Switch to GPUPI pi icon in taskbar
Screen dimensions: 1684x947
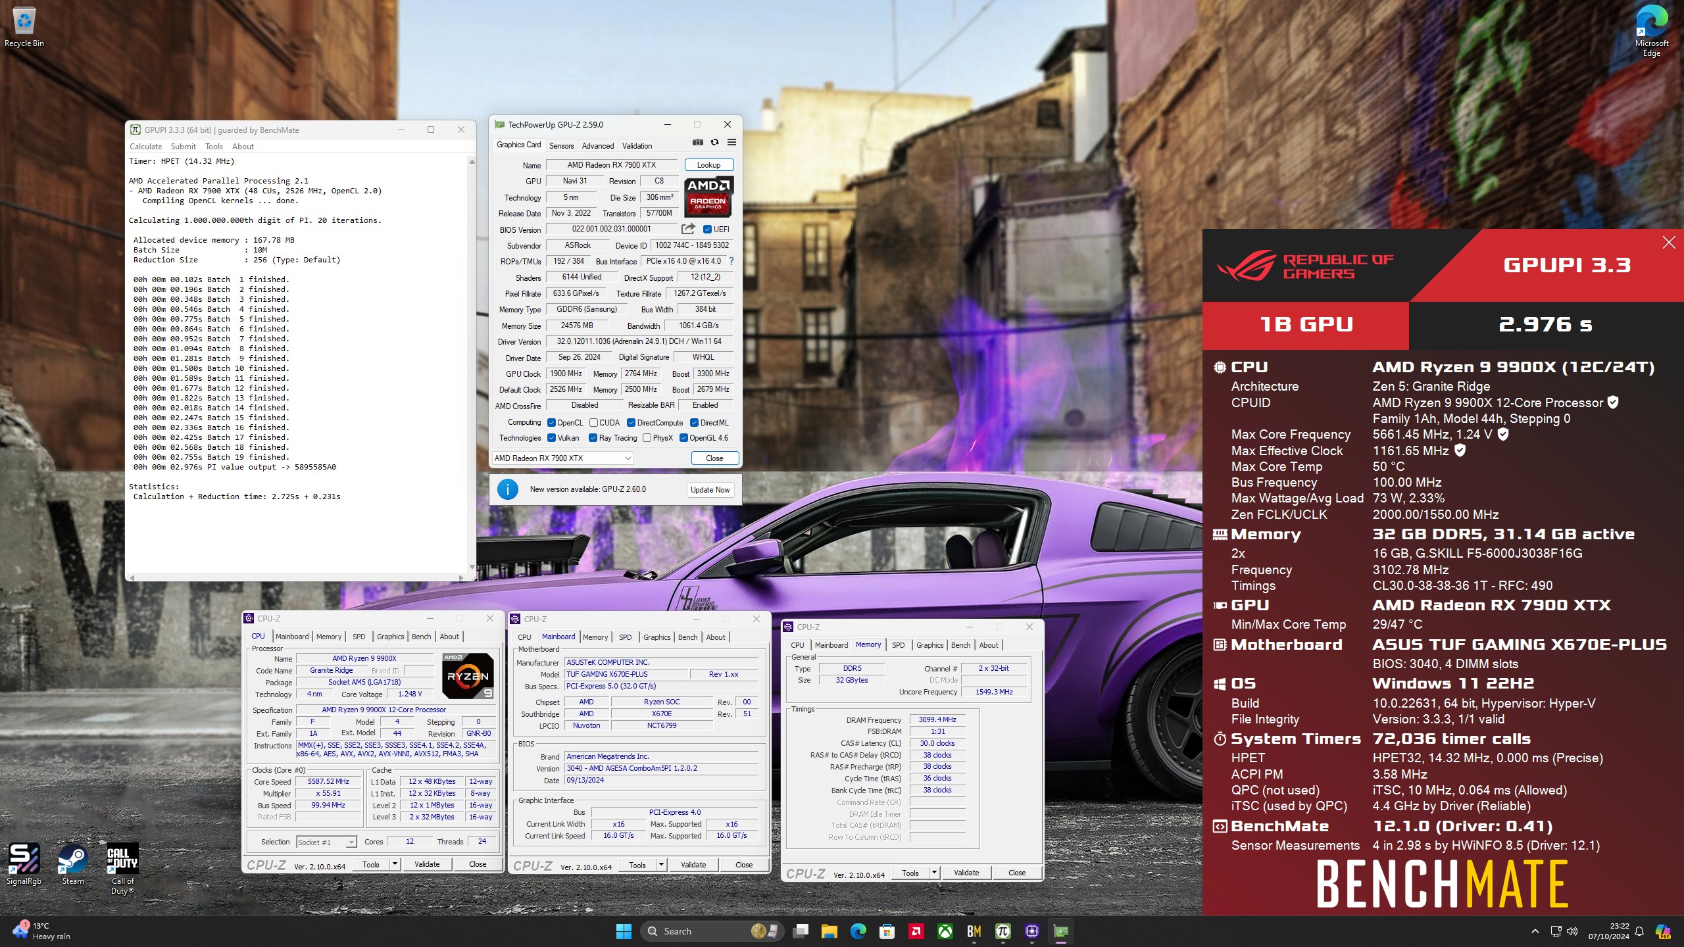[x=1003, y=931]
